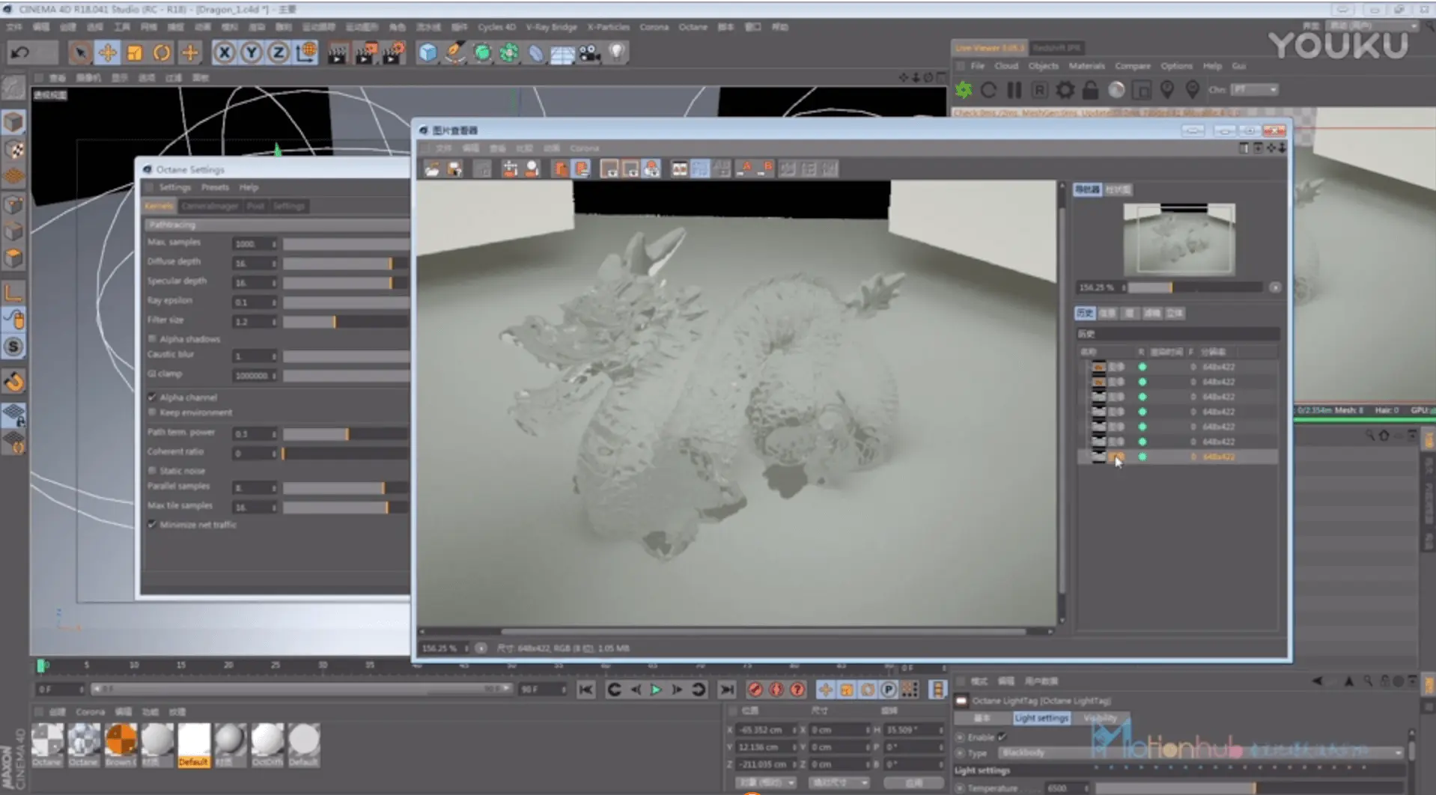The height and width of the screenshot is (795, 1436).
Task: Switch to Kernels tab in Octane Settings
Action: [159, 206]
